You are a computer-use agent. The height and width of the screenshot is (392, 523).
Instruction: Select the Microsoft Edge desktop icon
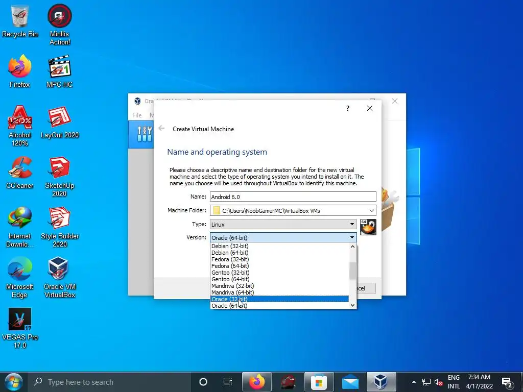tap(20, 278)
